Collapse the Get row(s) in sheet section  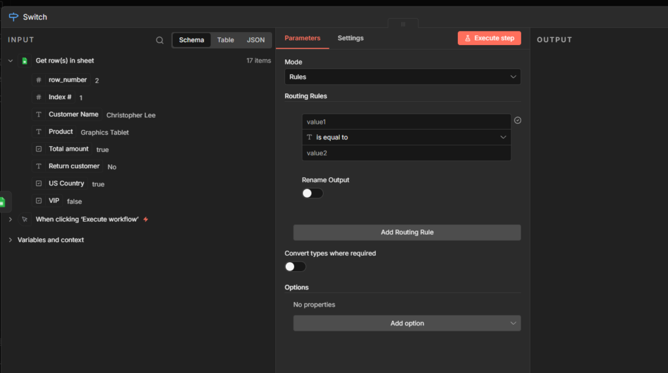[x=10, y=61]
